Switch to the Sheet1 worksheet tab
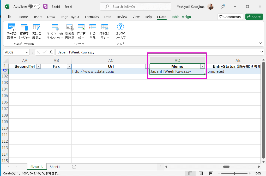The height and width of the screenshot is (176, 266). [x=55, y=167]
